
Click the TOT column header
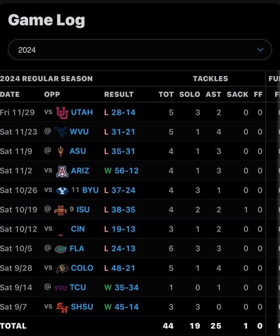pos(166,95)
